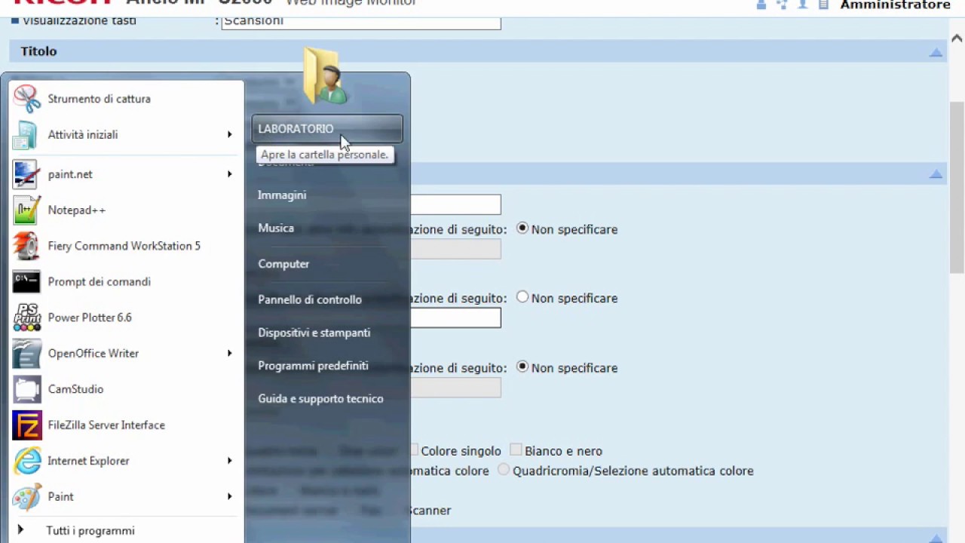Launch paint.net from its icon
The width and height of the screenshot is (965, 543).
click(26, 174)
